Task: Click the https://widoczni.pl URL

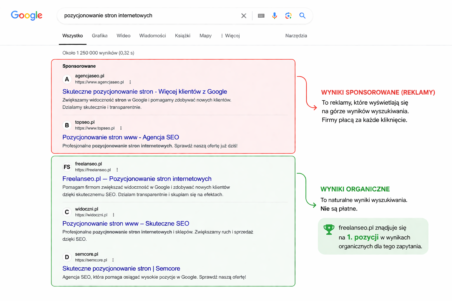Action: tap(91, 215)
